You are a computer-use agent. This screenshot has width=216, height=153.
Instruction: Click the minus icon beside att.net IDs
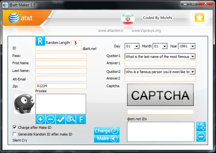[201, 137]
